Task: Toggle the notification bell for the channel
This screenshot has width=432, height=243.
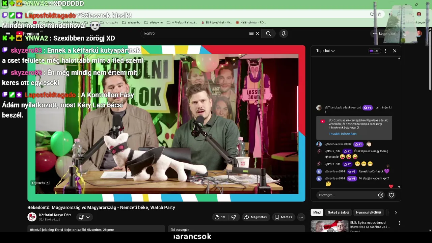Action: point(81,217)
